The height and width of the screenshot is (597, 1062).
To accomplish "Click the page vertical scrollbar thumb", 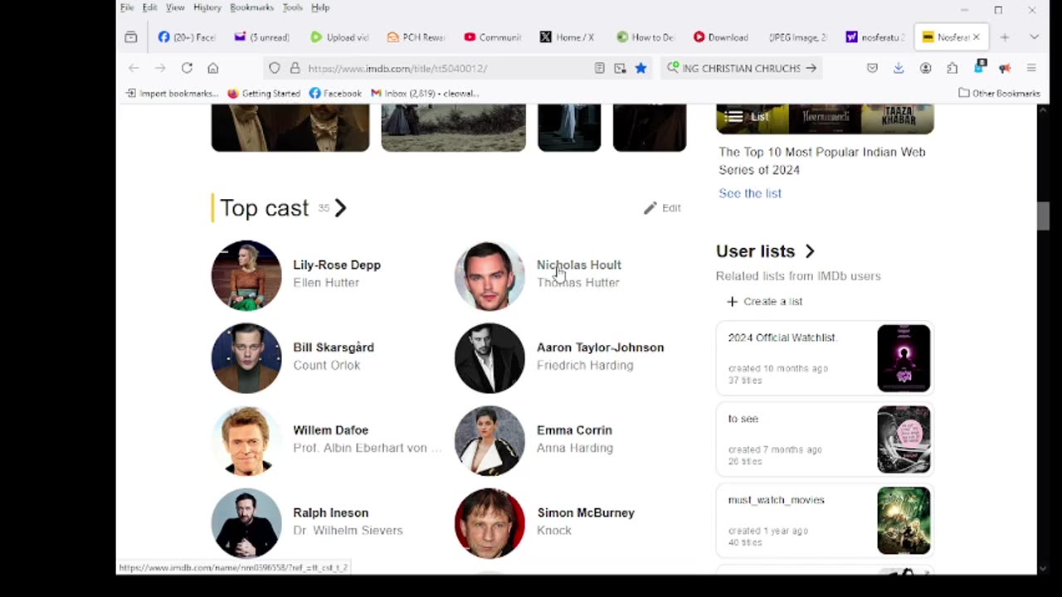I will [x=1043, y=216].
